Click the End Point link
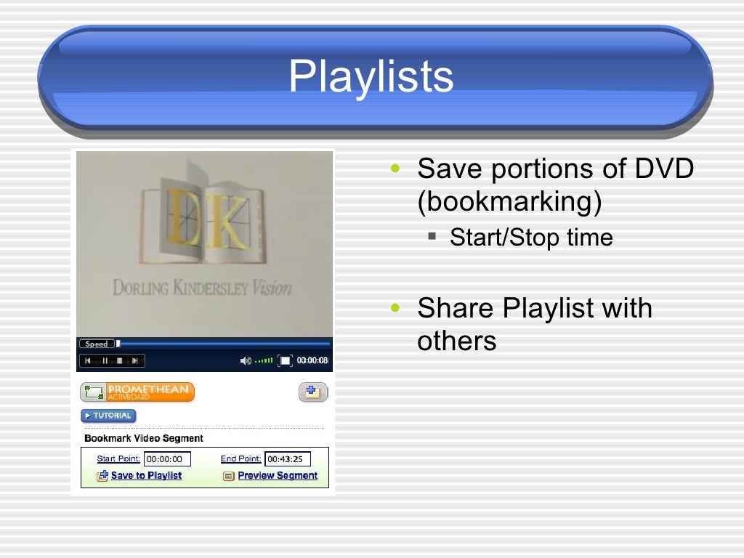This screenshot has height=558, width=744. pyautogui.click(x=240, y=458)
